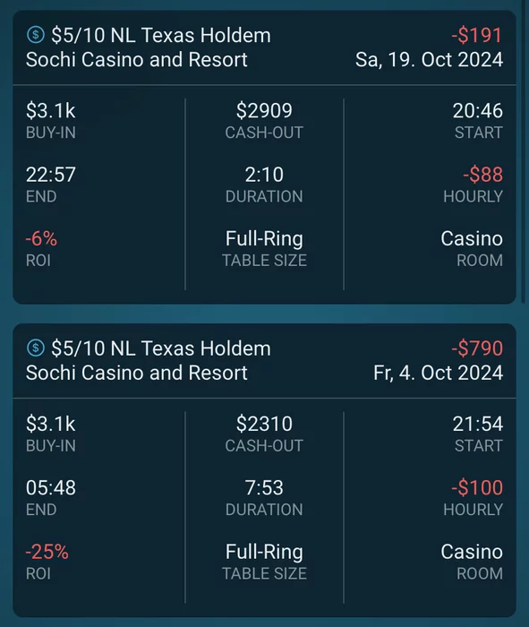The width and height of the screenshot is (529, 627).
Task: Tap the dollar icon on 19 Oct session
Action: point(36,34)
